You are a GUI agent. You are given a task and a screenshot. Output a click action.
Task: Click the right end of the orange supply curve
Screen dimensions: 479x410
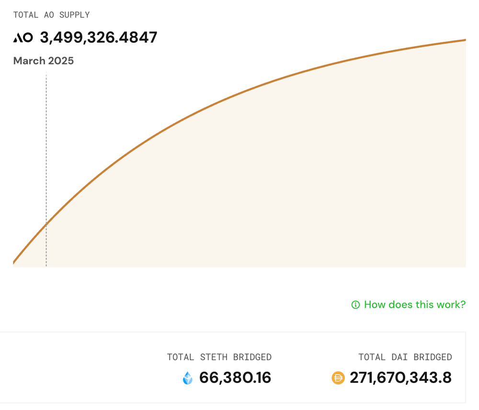tap(464, 41)
